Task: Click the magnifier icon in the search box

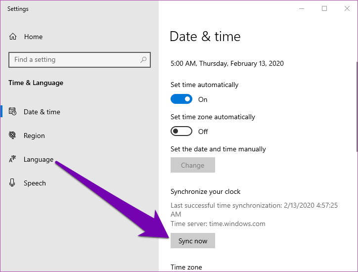Action: (x=143, y=60)
